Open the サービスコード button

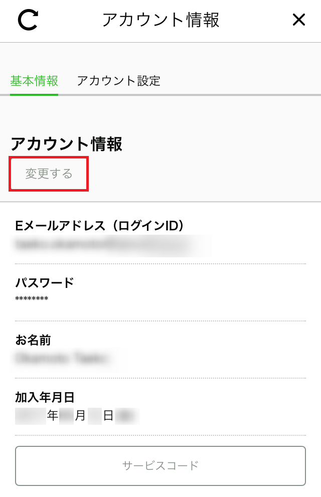tap(160, 465)
